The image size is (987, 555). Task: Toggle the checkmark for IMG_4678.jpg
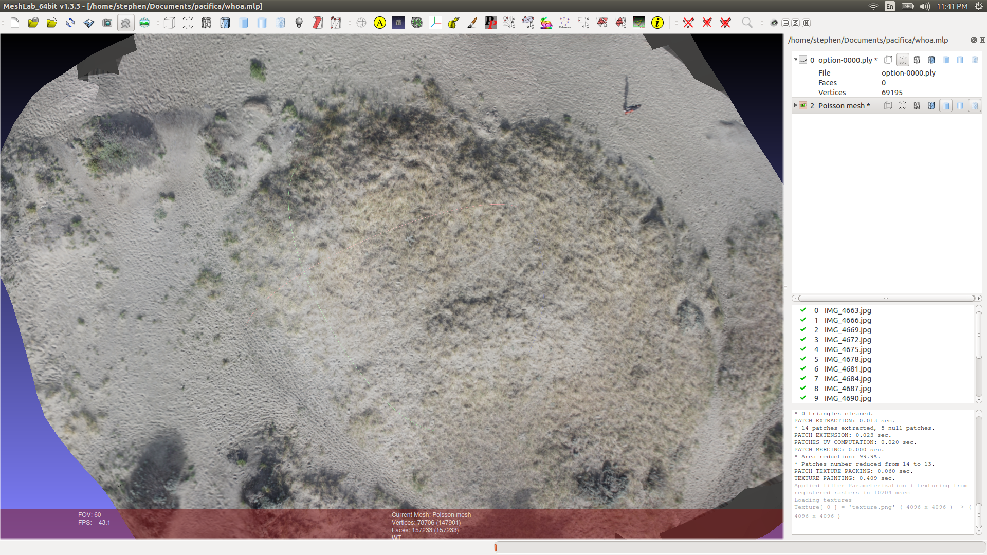point(803,359)
